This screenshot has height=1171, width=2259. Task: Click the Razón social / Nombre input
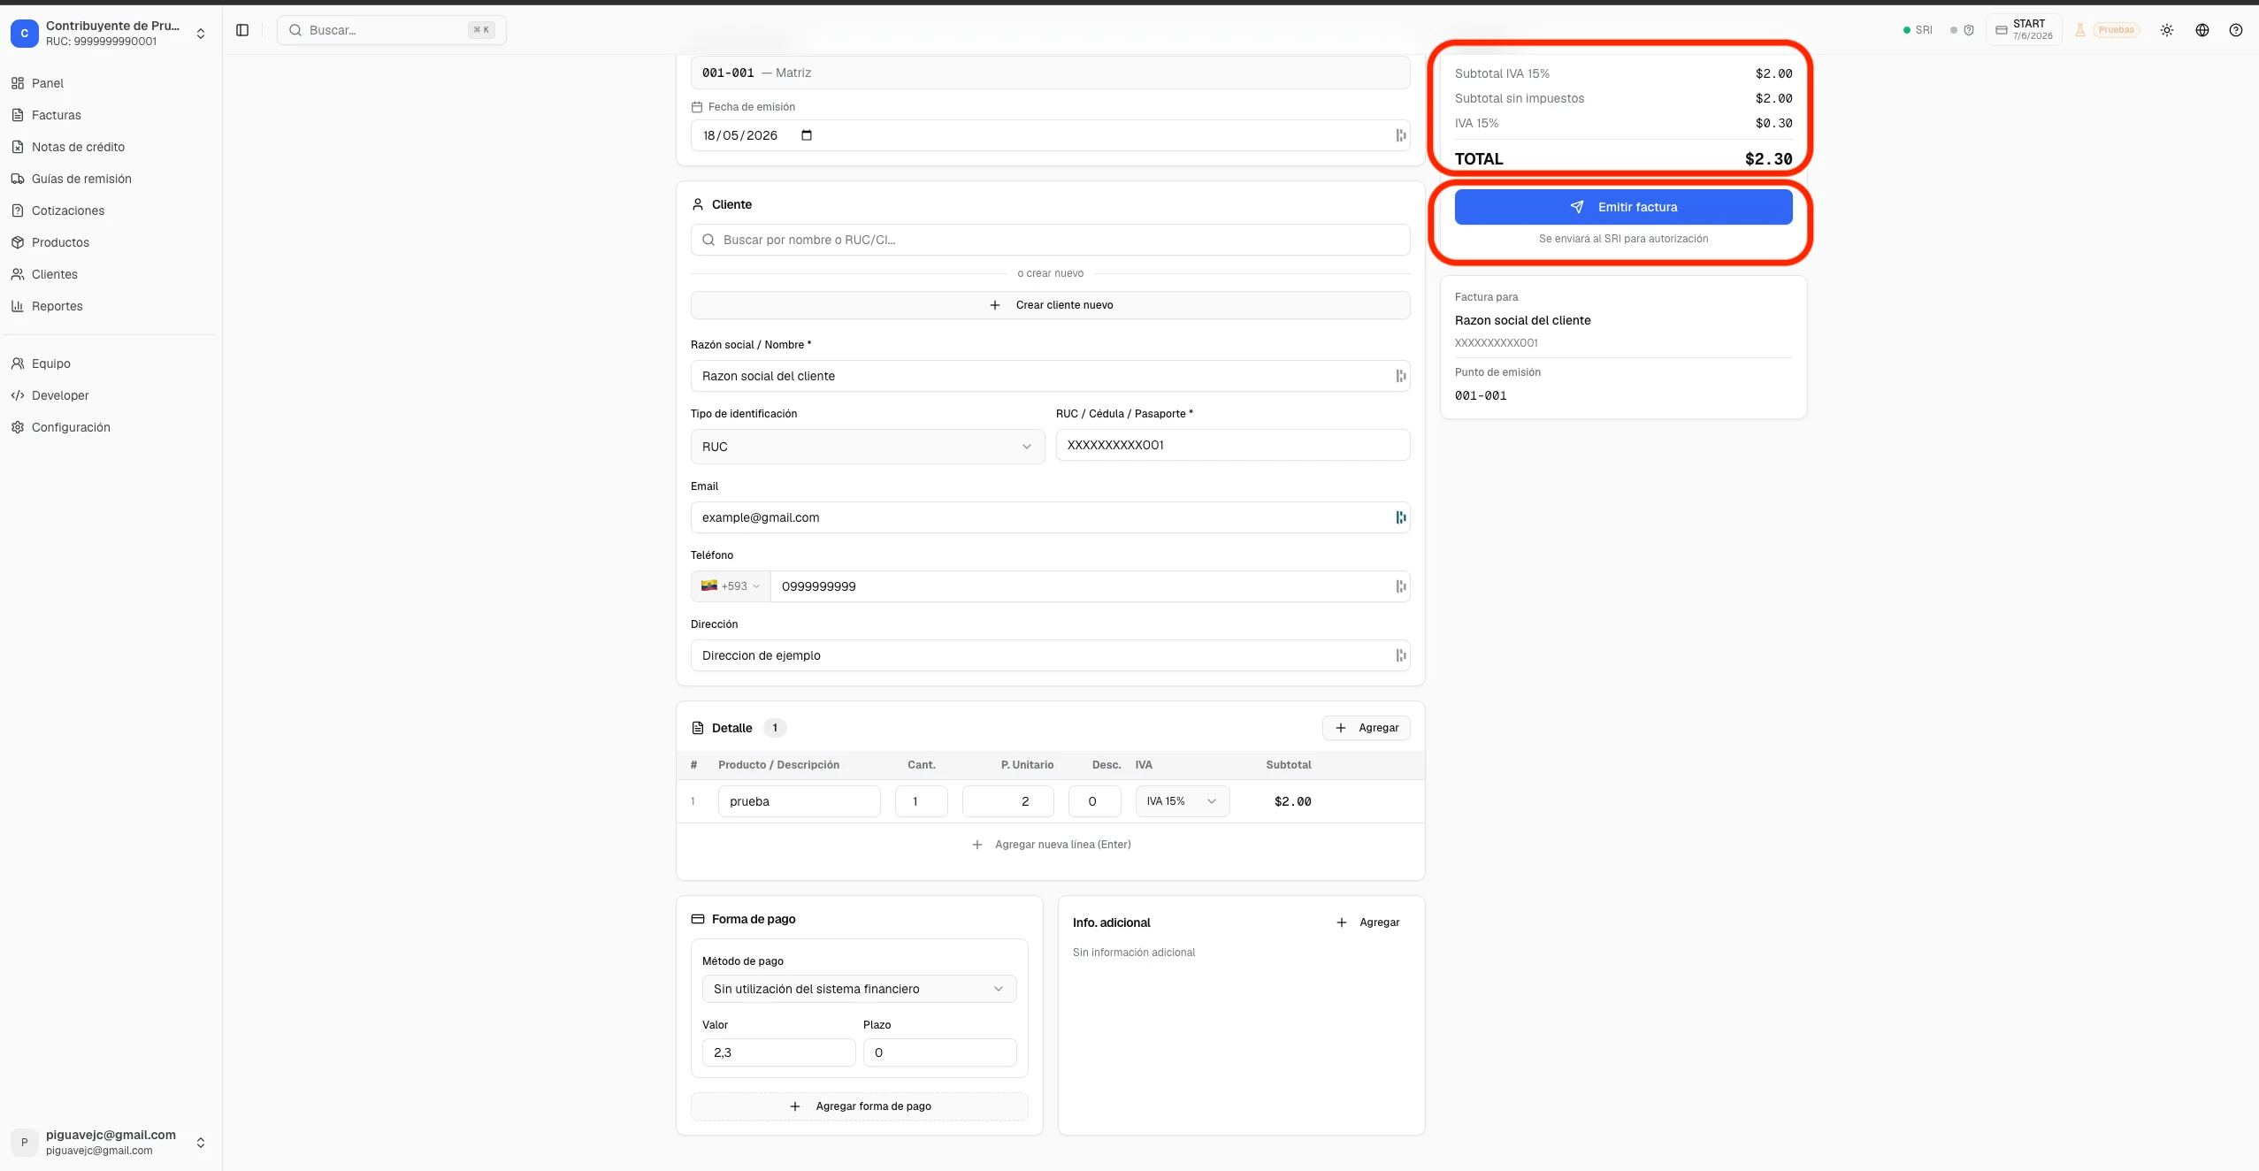(1050, 376)
